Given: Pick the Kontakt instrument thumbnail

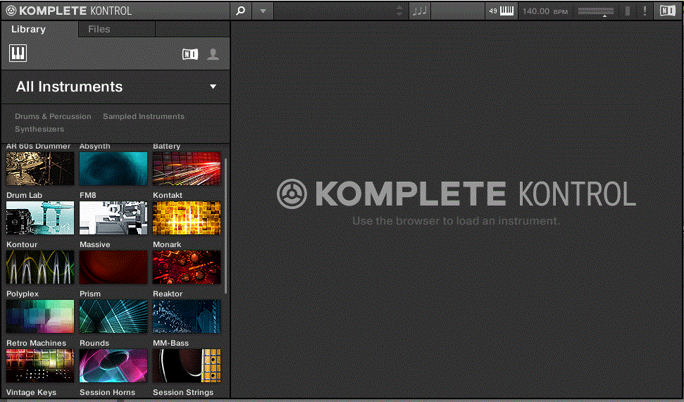Looking at the screenshot, I should tap(187, 218).
